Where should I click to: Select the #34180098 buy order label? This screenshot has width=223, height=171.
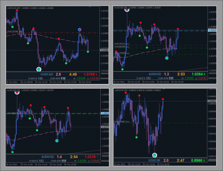click(x=122, y=46)
